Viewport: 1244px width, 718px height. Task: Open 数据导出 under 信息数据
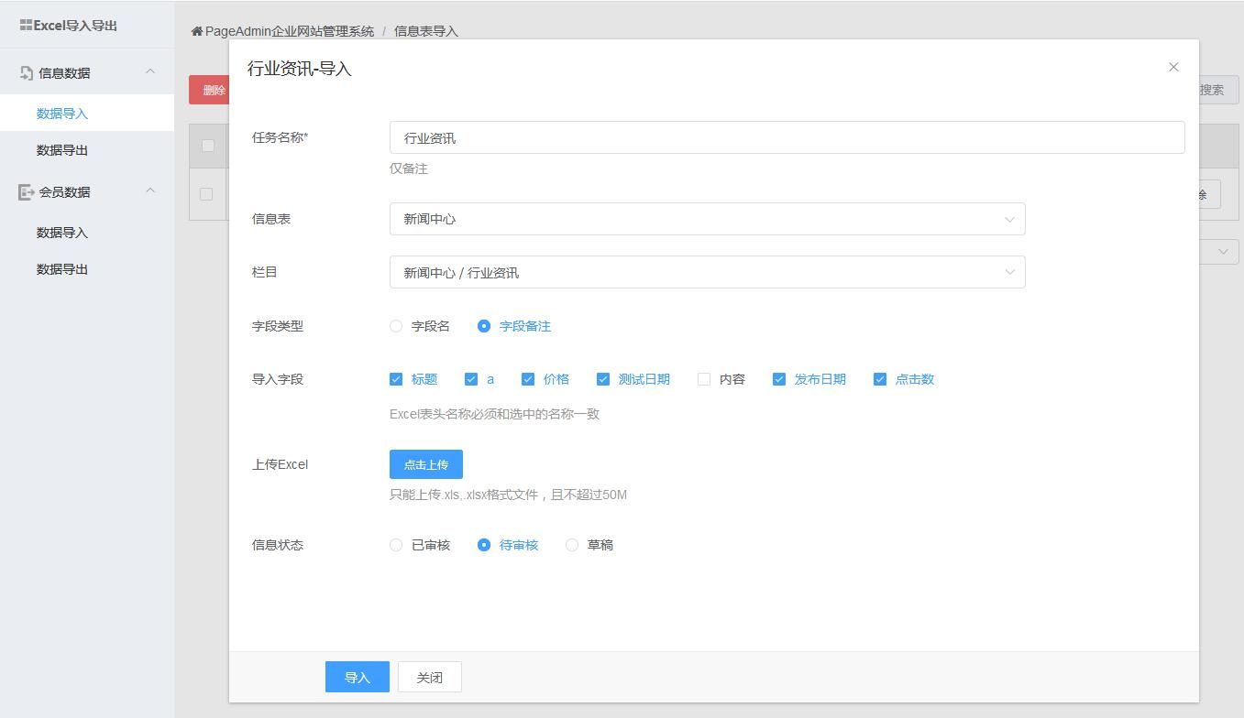pyautogui.click(x=62, y=150)
